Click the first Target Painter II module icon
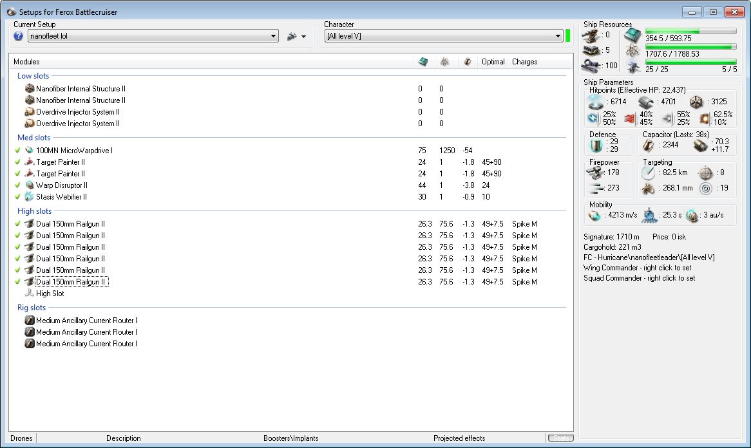The width and height of the screenshot is (751, 448). click(x=30, y=162)
